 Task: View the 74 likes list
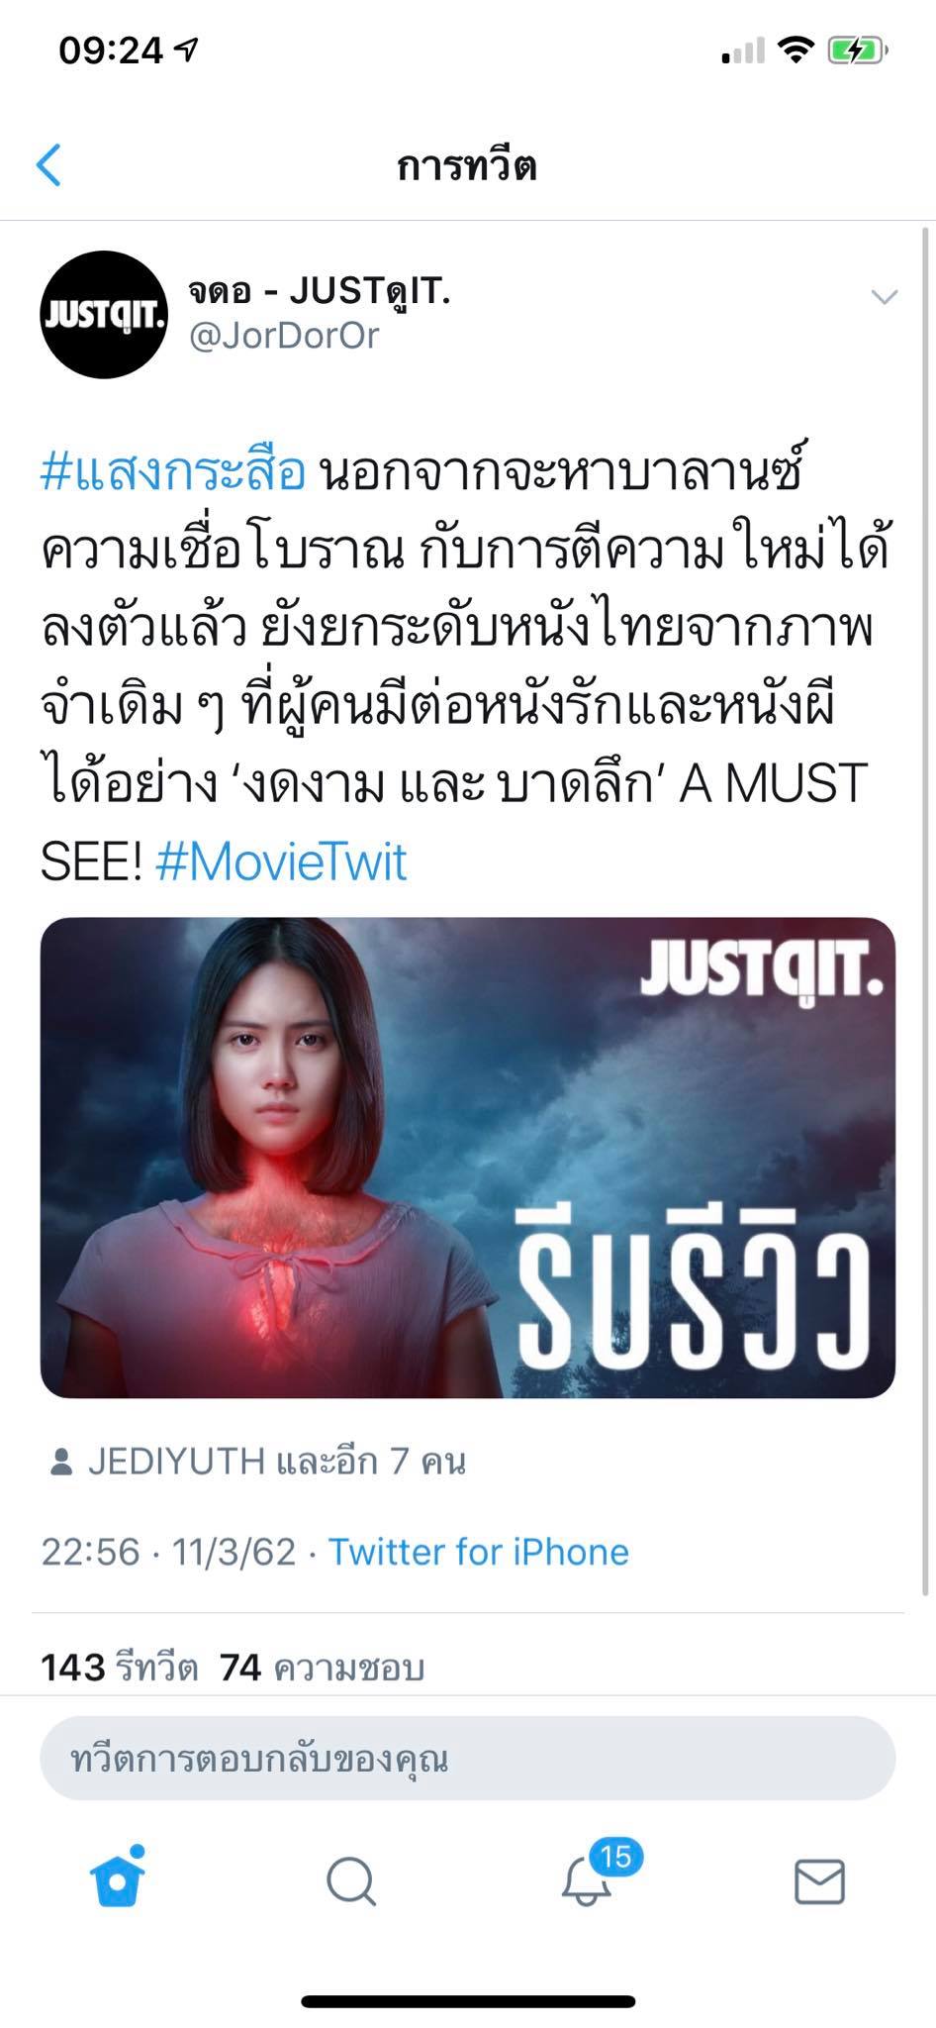pos(323,1668)
